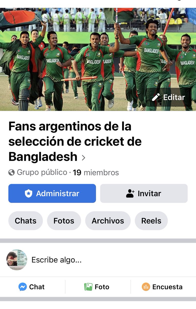Expand group details via the chevron after Bangladesh

[83, 158]
